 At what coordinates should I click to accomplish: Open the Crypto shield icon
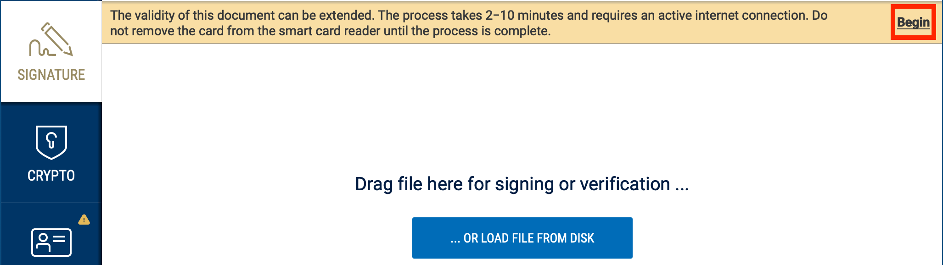(x=51, y=143)
